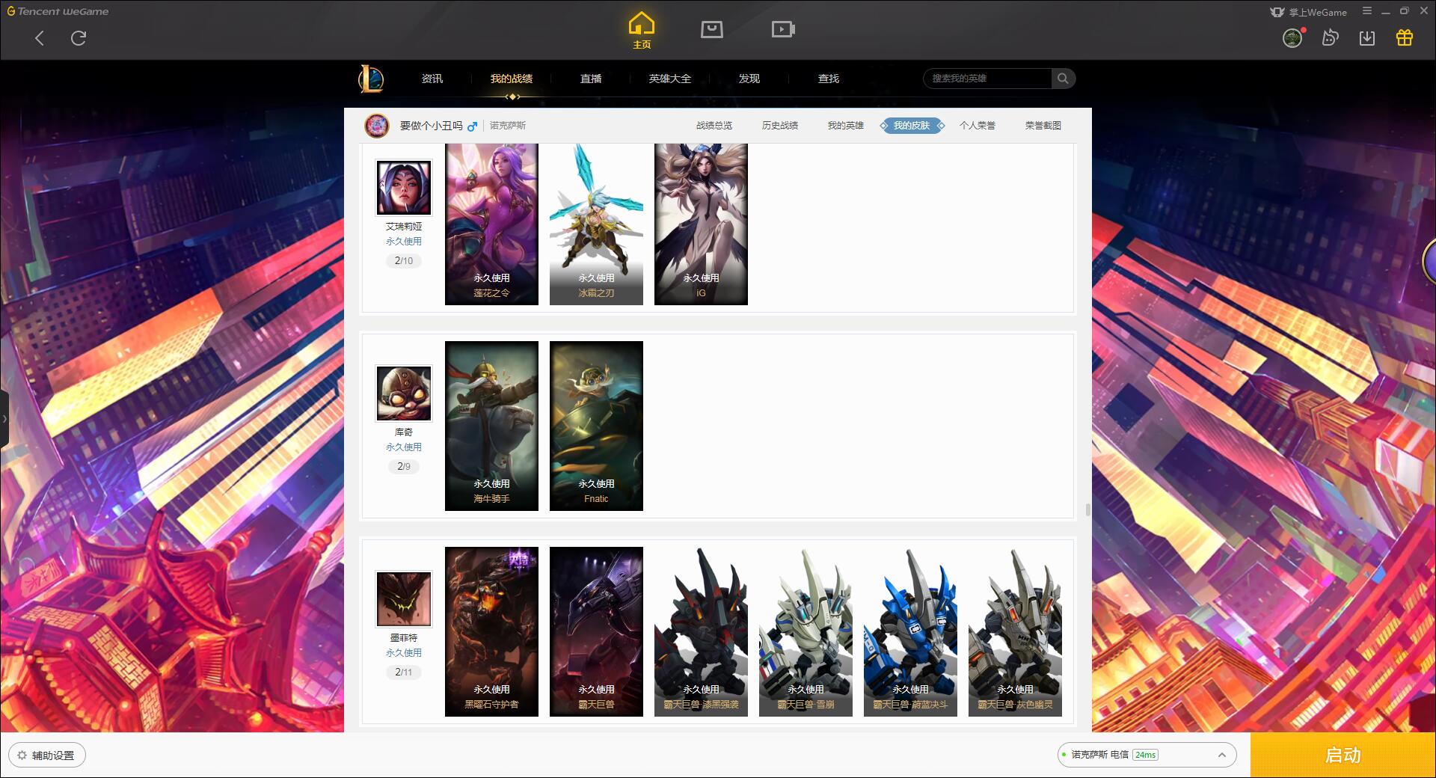Image resolution: width=1436 pixels, height=778 pixels.
Task: Open the 英雄大全 tab
Action: pyautogui.click(x=670, y=79)
